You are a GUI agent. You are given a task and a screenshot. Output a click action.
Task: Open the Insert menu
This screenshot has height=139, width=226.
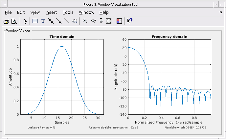[51, 12]
